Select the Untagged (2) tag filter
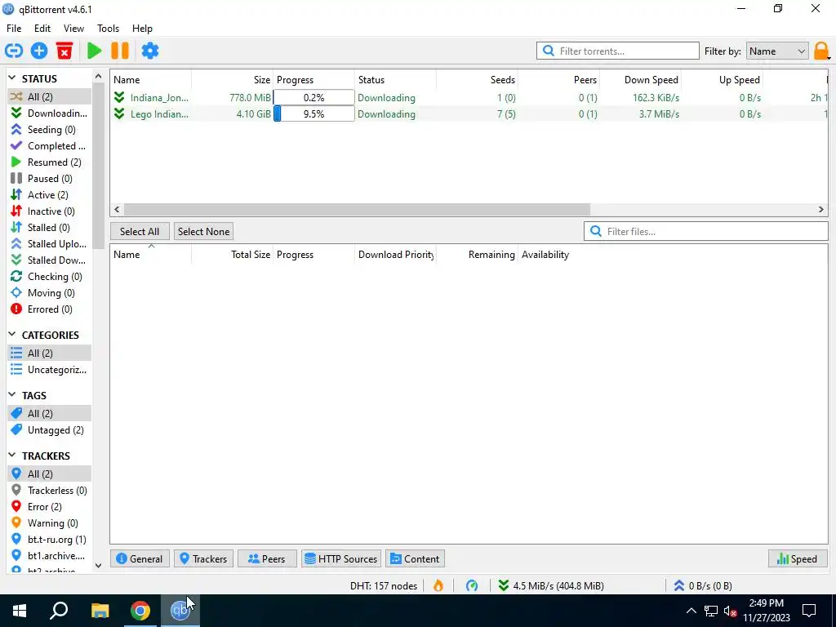The width and height of the screenshot is (836, 627). [x=49, y=429]
